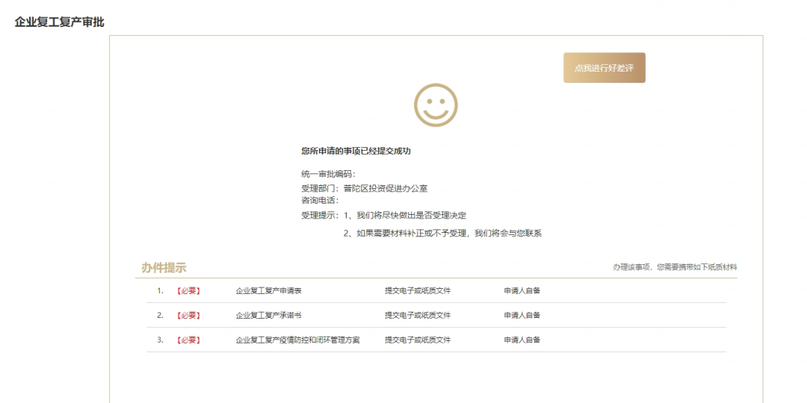Click 申请人自备 in the 承诺书 row
807x403 pixels.
(x=522, y=315)
